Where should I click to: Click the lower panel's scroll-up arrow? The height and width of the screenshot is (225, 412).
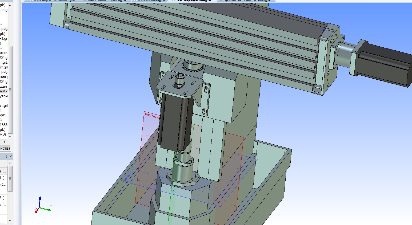click(10, 163)
